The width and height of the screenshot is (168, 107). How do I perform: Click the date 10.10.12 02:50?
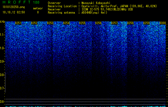pos(14,12)
